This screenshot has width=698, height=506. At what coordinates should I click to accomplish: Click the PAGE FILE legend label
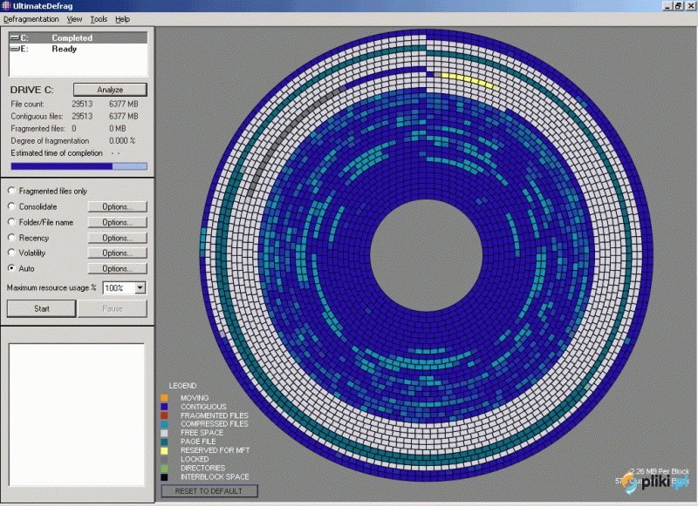pos(198,442)
